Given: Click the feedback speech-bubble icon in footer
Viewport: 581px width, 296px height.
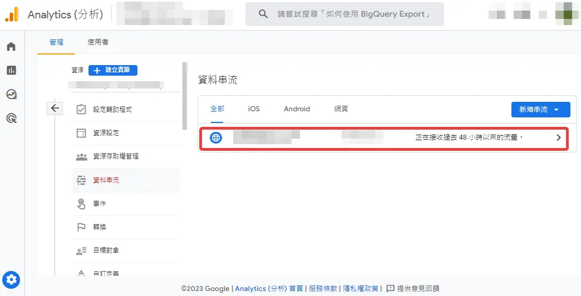Looking at the screenshot, I should pos(390,288).
